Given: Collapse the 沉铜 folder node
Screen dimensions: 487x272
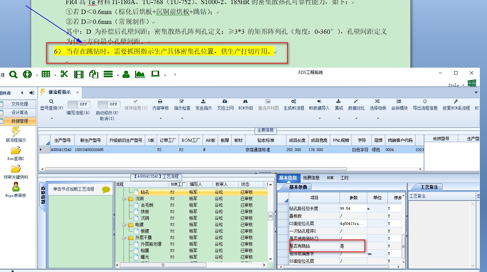Looking at the screenshot, I should click(124, 199).
